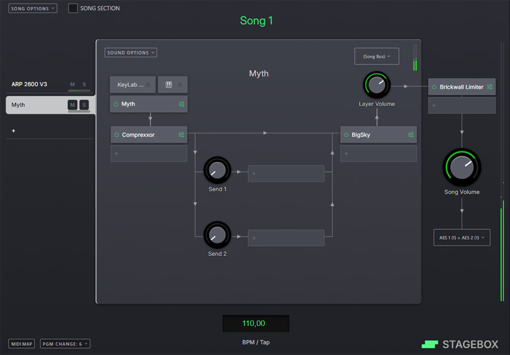Click status dot next to KeyLab input

click(148, 85)
